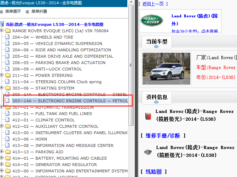Open Range Rover (揽胜极光)-2014 entry beside red book

[x=195, y=115]
